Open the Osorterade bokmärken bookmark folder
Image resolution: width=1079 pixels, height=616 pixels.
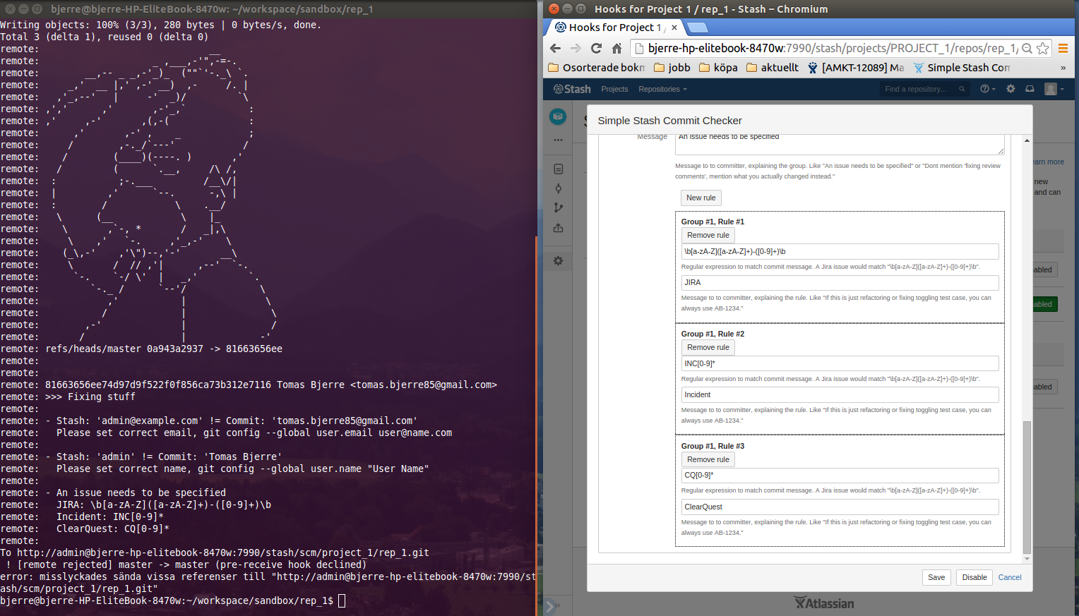[596, 68]
